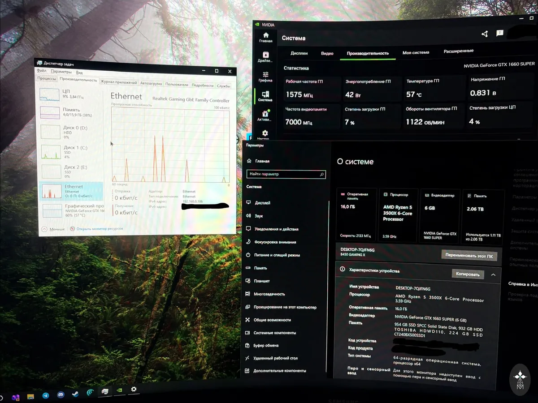Click the Settings gear on the taskbar
Viewport: 538px width, 403px height.
pyautogui.click(x=134, y=389)
